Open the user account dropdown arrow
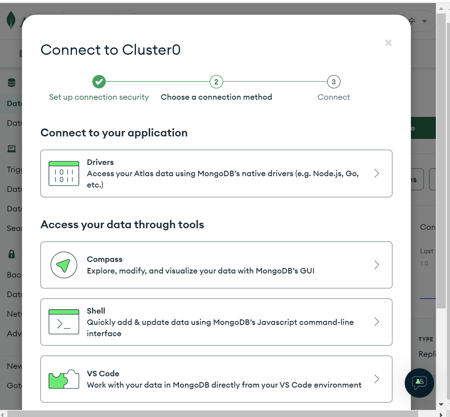The width and height of the screenshot is (450, 417). (424, 21)
